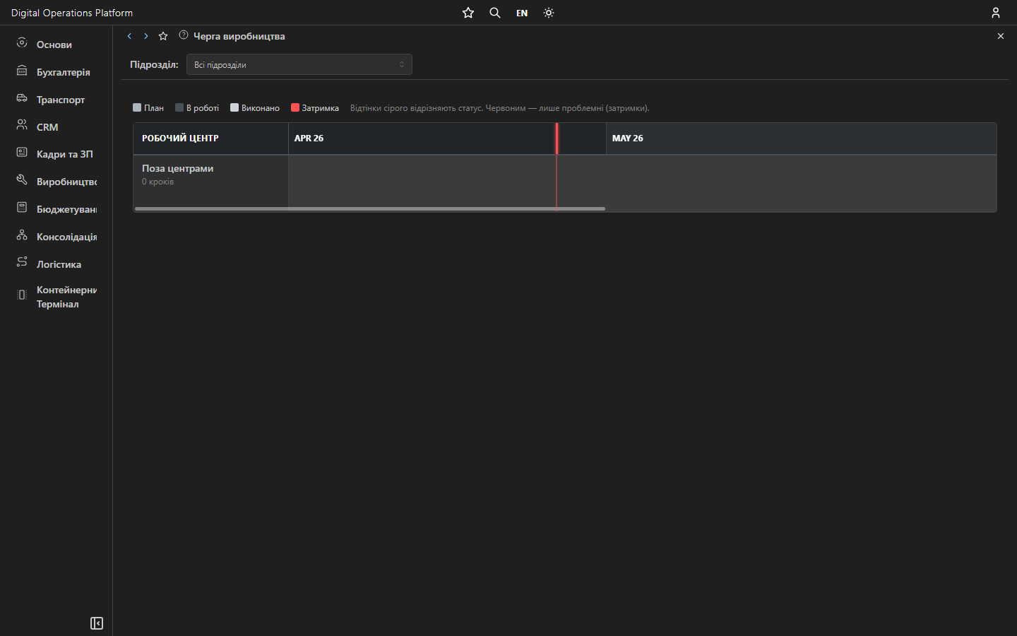The height and width of the screenshot is (636, 1017).
Task: Bookmark Черга виробництва with star
Action: [163, 36]
